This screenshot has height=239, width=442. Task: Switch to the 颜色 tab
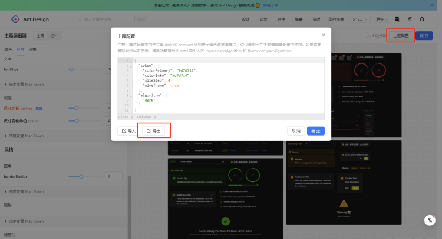tap(8, 49)
